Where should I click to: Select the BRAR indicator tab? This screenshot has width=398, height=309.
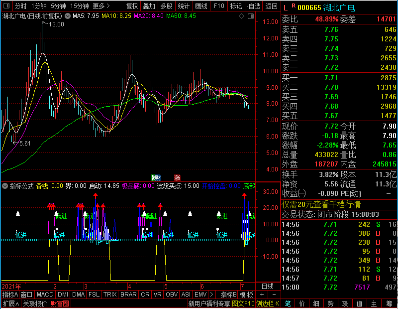[x=128, y=295]
